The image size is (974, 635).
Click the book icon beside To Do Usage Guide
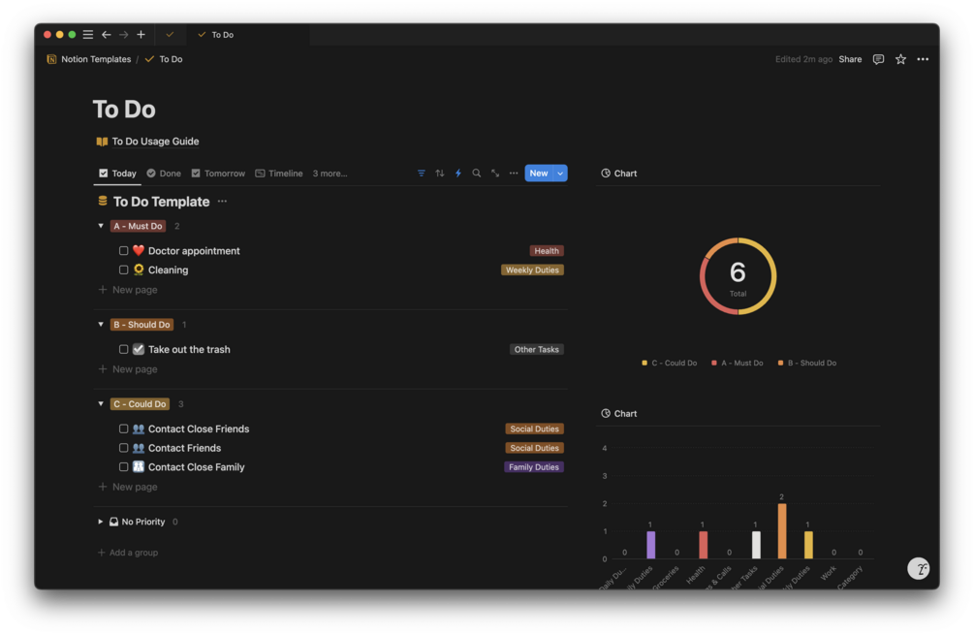(102, 142)
